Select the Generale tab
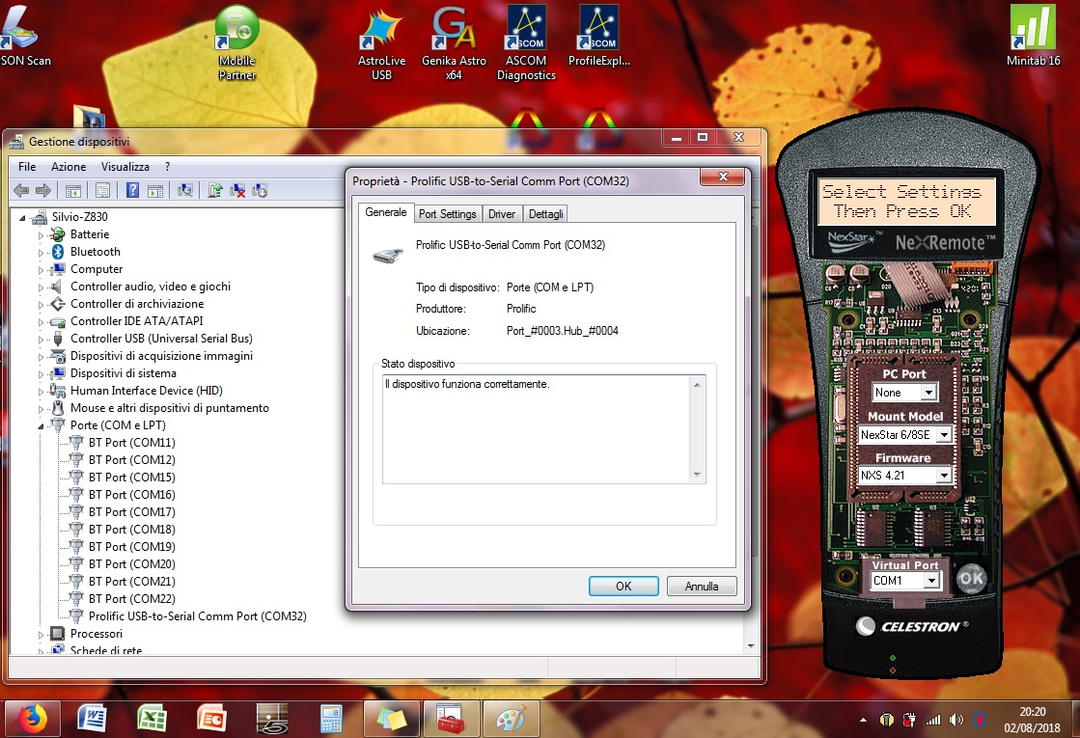Image resolution: width=1080 pixels, height=738 pixels. [x=386, y=213]
